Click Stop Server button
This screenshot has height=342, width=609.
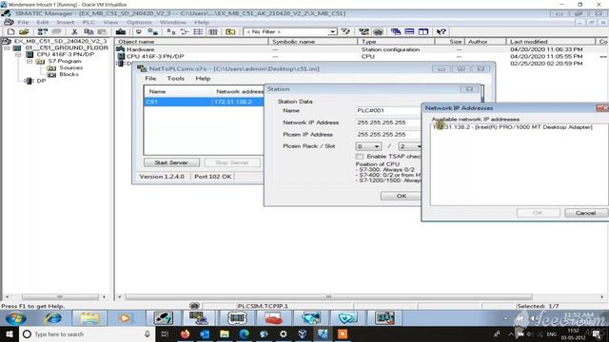coord(232,162)
